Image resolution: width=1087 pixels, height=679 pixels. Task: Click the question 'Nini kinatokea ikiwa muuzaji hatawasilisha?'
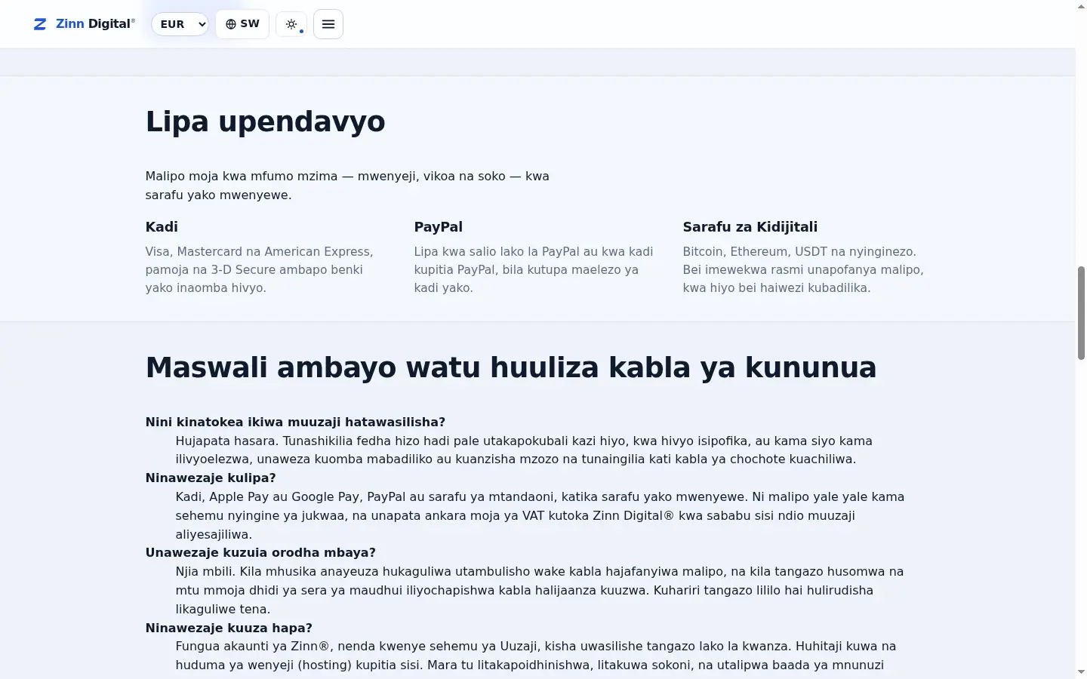point(295,422)
